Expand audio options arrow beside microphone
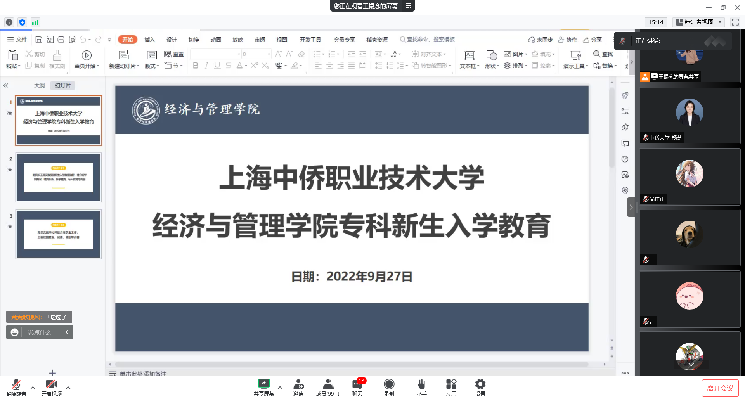 33,387
